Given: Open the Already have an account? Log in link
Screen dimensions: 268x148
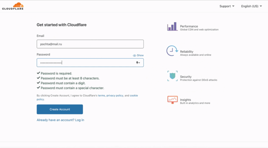Looking at the screenshot, I should coord(60,120).
